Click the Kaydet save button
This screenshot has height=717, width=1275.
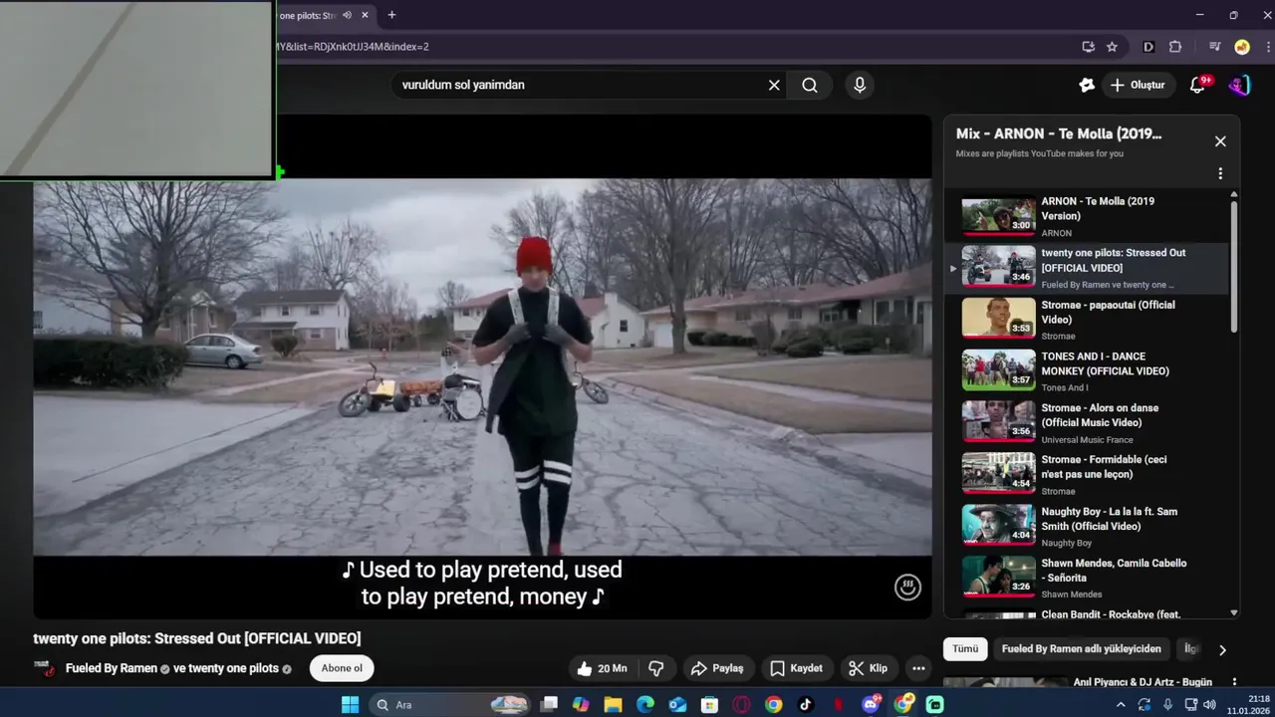(796, 668)
